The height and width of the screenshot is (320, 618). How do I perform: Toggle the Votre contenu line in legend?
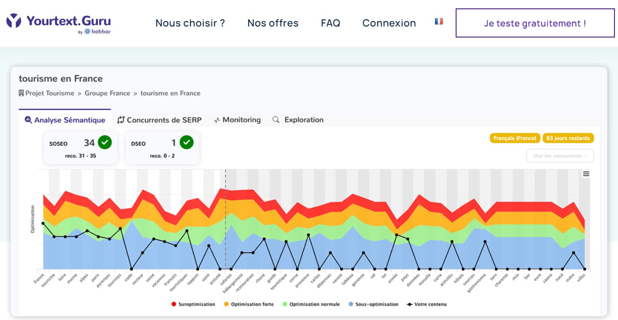(426, 304)
